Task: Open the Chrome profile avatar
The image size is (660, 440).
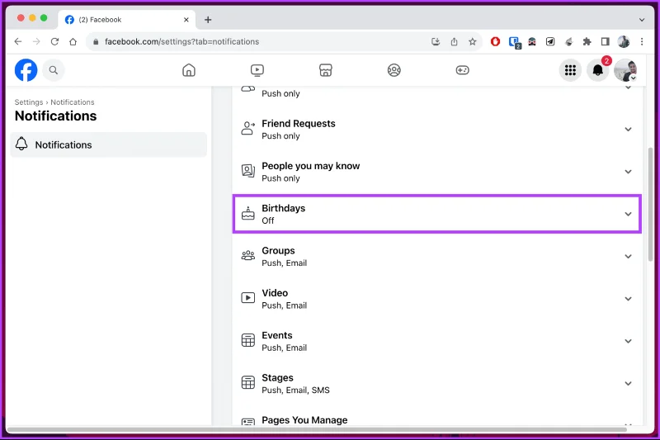Action: coord(624,41)
